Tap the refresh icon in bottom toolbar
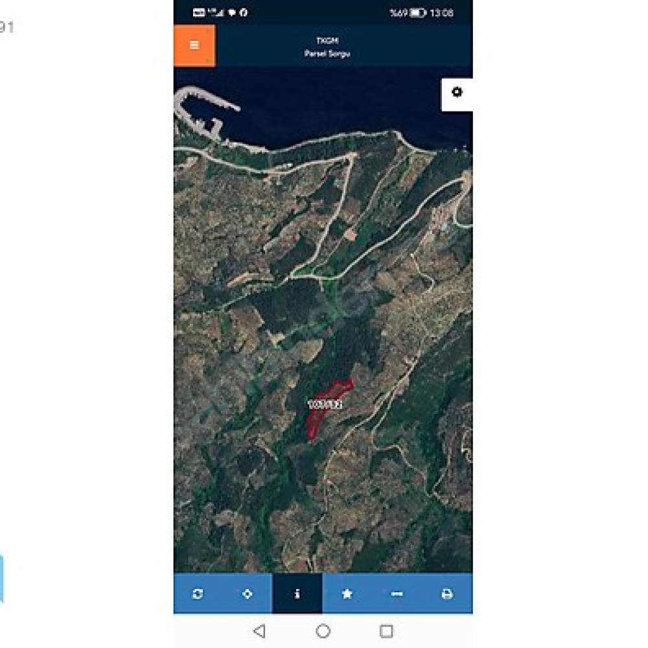The image size is (648, 648). coord(198,594)
